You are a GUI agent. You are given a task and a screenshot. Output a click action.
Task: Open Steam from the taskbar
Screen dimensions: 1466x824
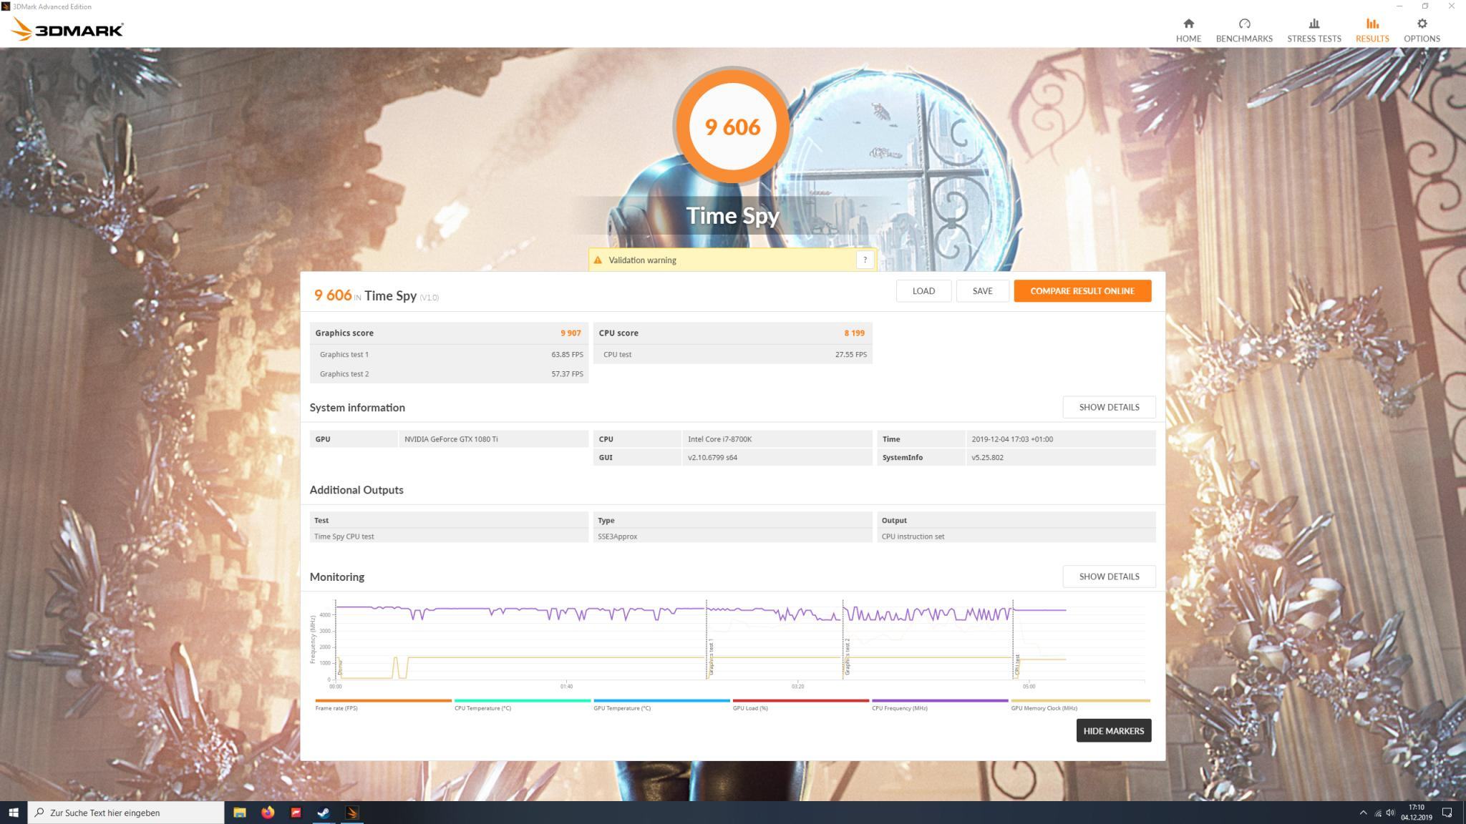(x=324, y=813)
